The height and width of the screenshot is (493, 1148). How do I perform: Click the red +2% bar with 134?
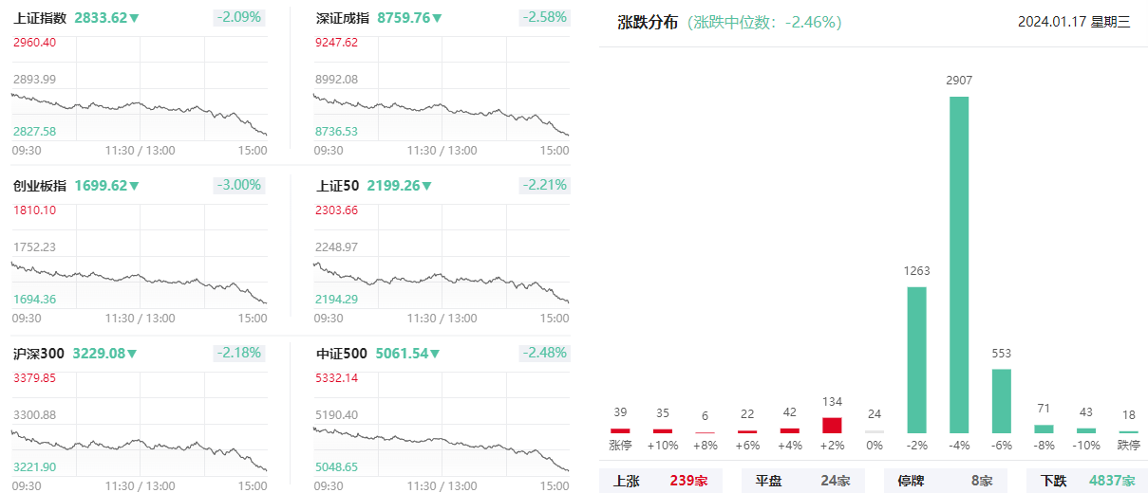click(x=832, y=426)
